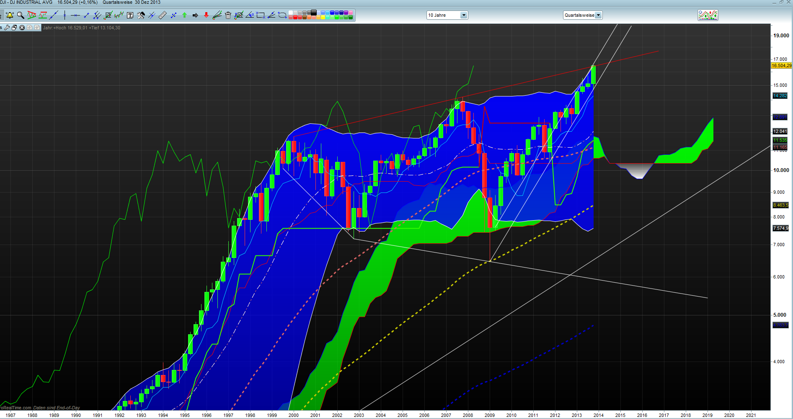Select the magnifier zoom tool
This screenshot has width=793, height=419.
coord(21,16)
